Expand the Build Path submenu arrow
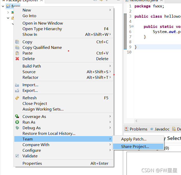 110,66
